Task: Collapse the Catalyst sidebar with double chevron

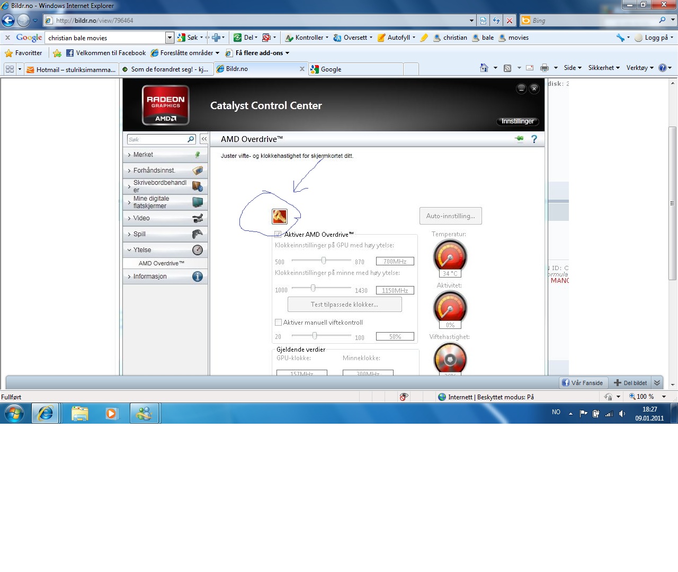Action: pyautogui.click(x=204, y=139)
